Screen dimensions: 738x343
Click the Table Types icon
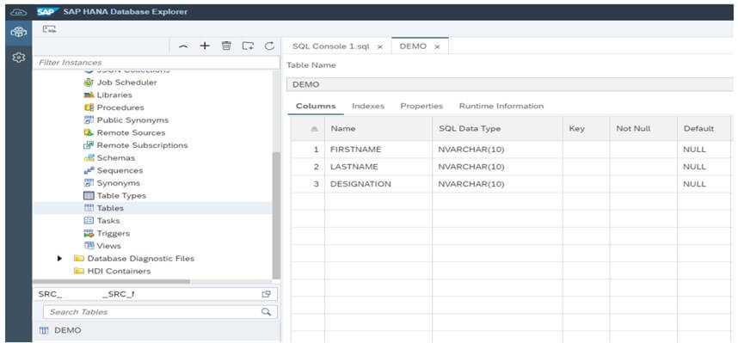(x=89, y=196)
